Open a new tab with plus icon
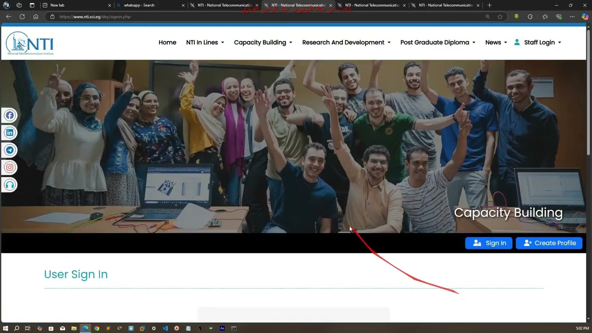Viewport: 592px width, 333px height. point(489,5)
